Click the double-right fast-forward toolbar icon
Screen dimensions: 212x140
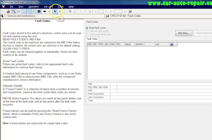(125, 12)
